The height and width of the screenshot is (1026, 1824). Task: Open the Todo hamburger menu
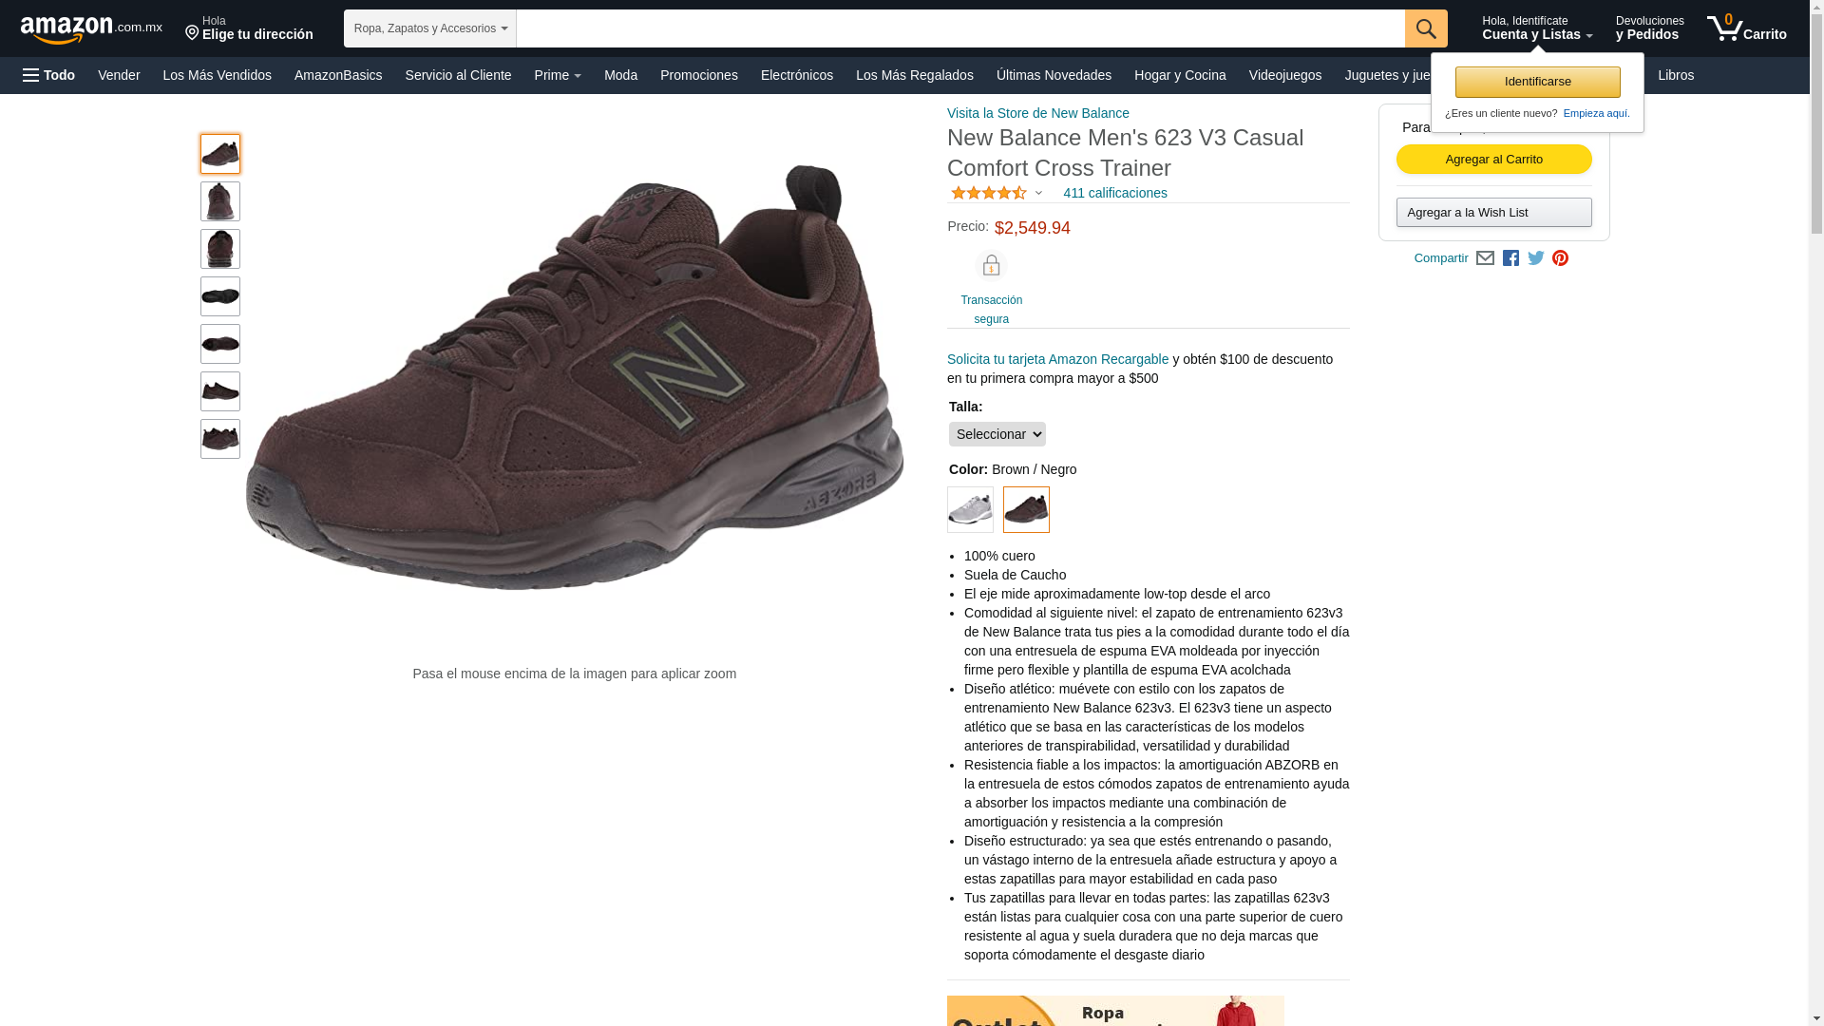(x=48, y=75)
